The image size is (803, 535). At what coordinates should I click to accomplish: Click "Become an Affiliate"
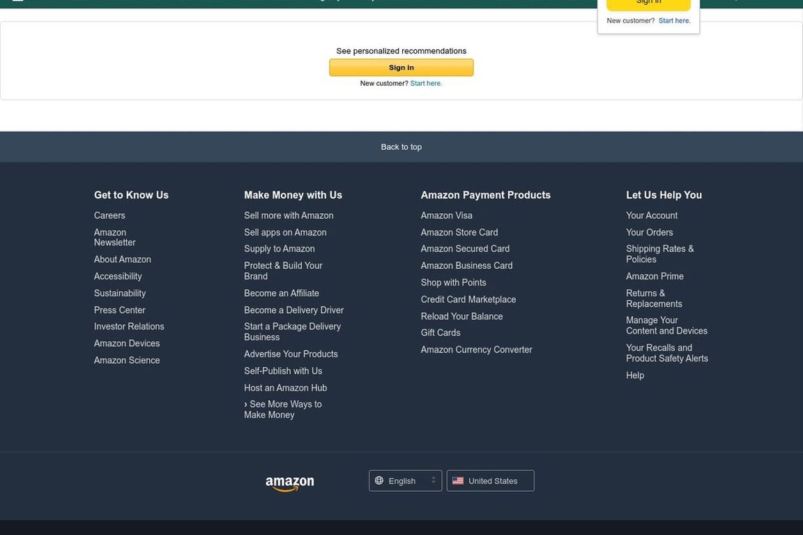point(281,293)
